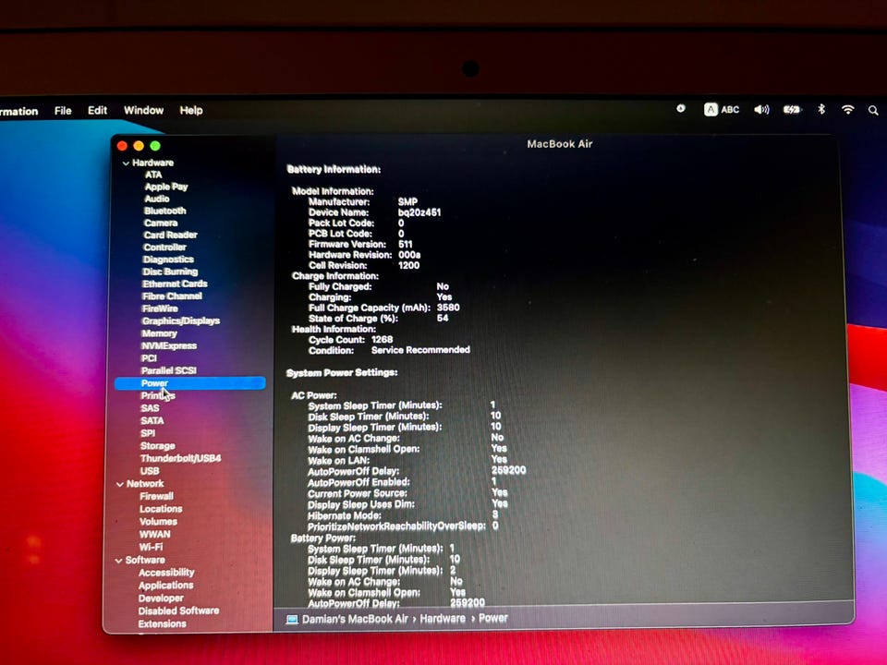The height and width of the screenshot is (665, 887).
Task: Open the ABC input source menu
Action: click(722, 110)
